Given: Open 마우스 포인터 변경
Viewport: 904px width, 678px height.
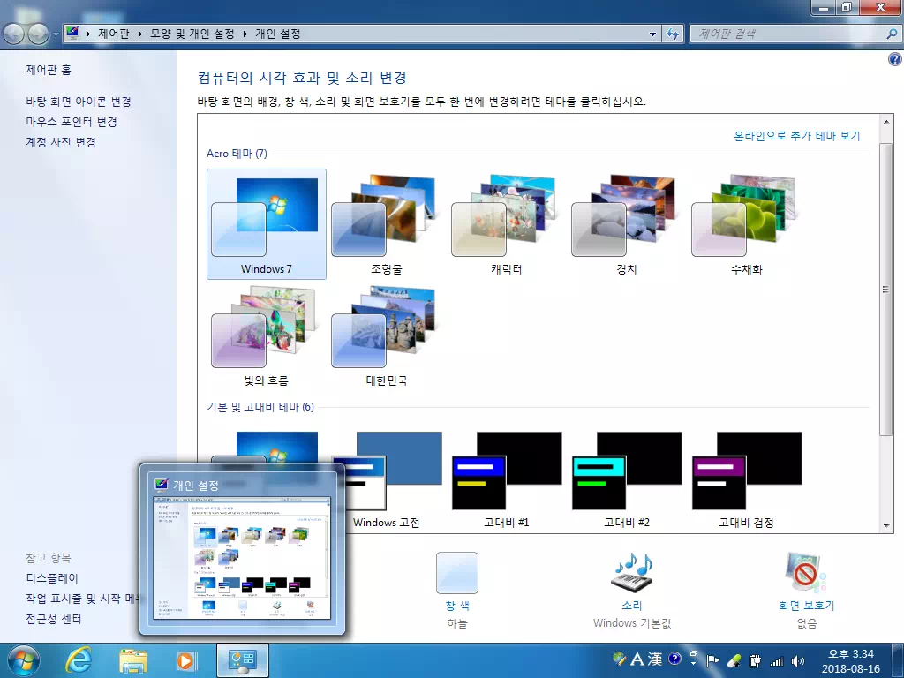Looking at the screenshot, I should [x=72, y=122].
